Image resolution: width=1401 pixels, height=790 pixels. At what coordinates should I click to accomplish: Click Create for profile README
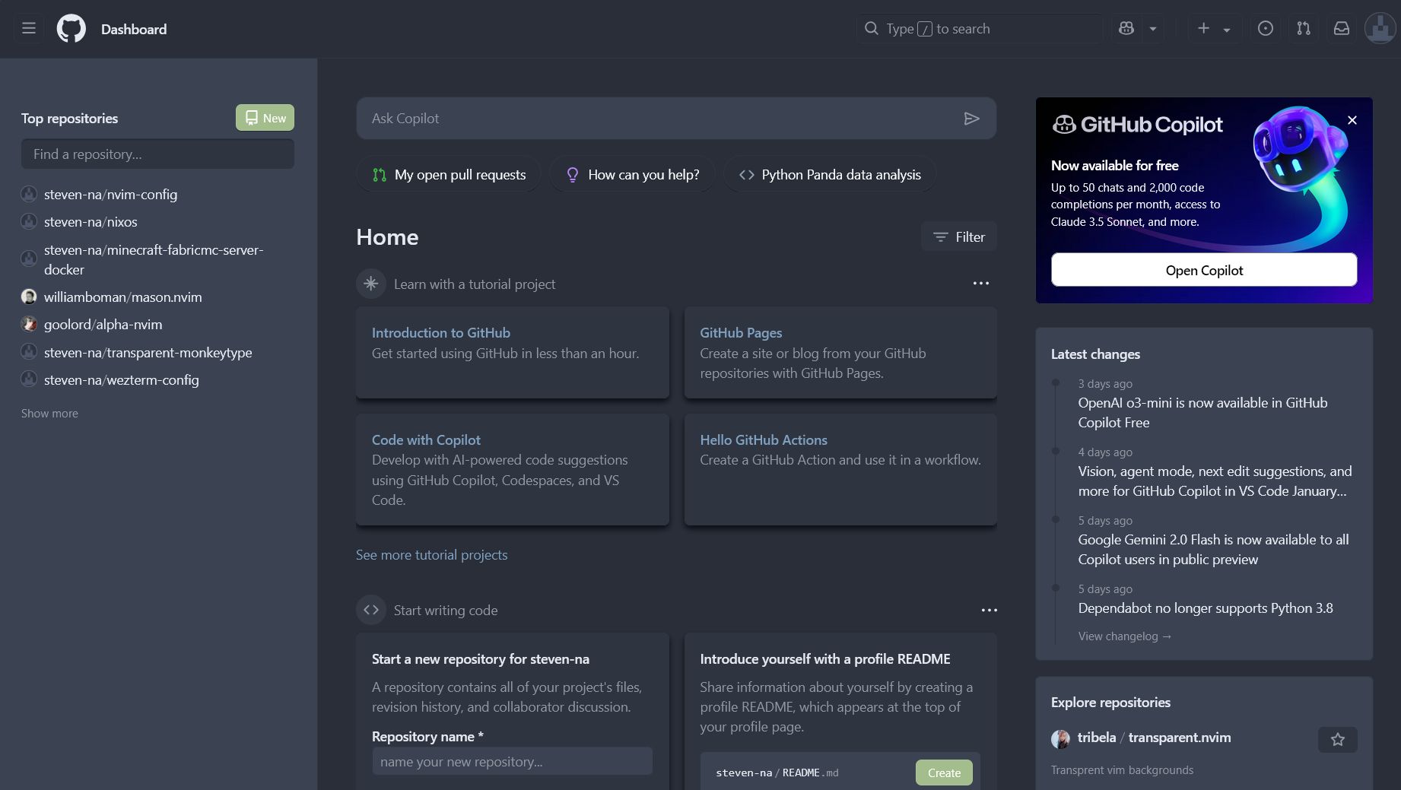coord(944,773)
